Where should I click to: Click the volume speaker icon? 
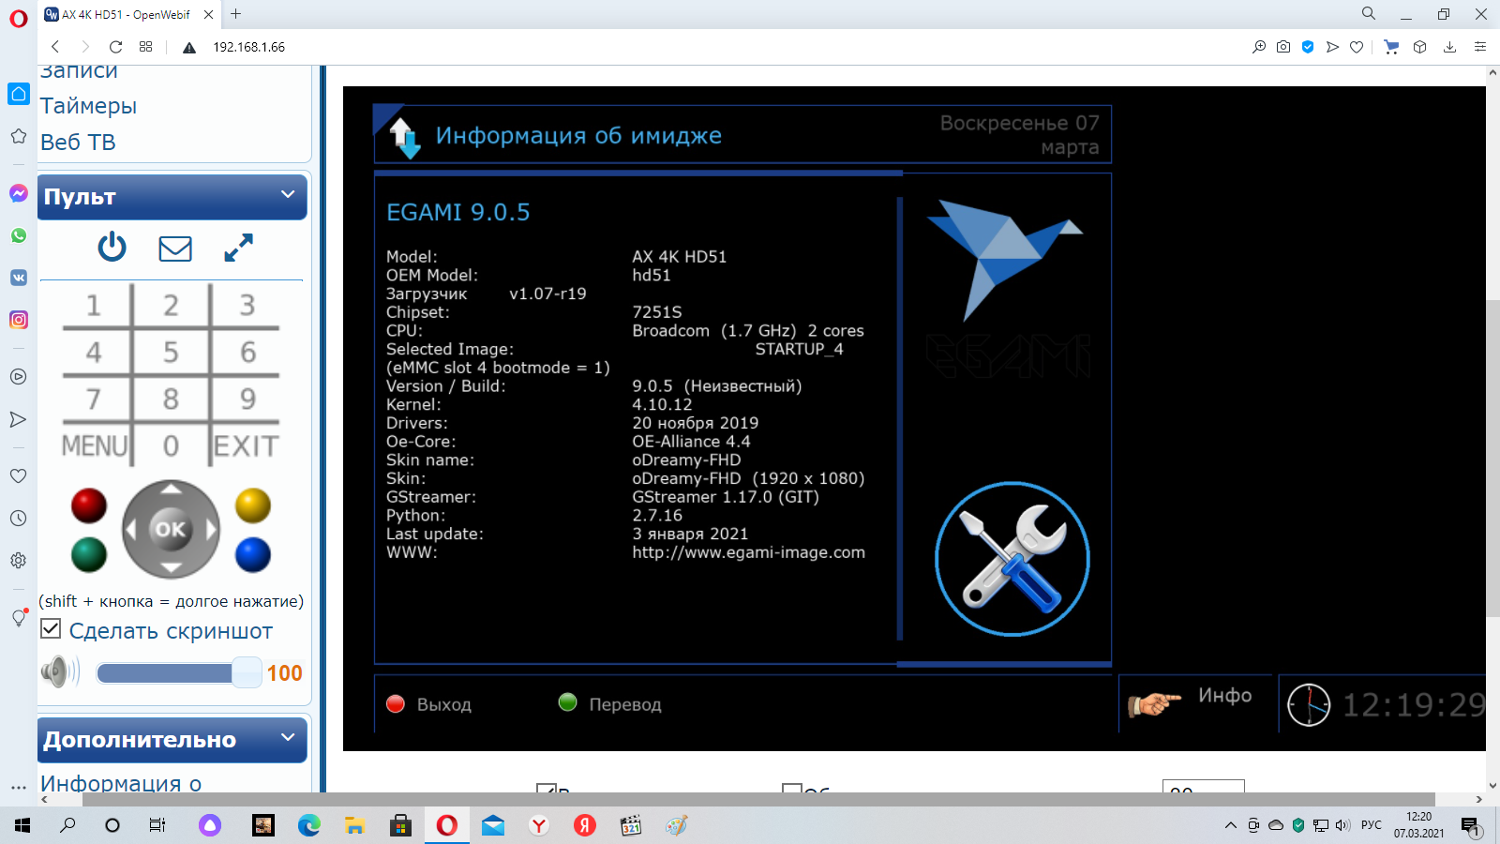pos(59,671)
